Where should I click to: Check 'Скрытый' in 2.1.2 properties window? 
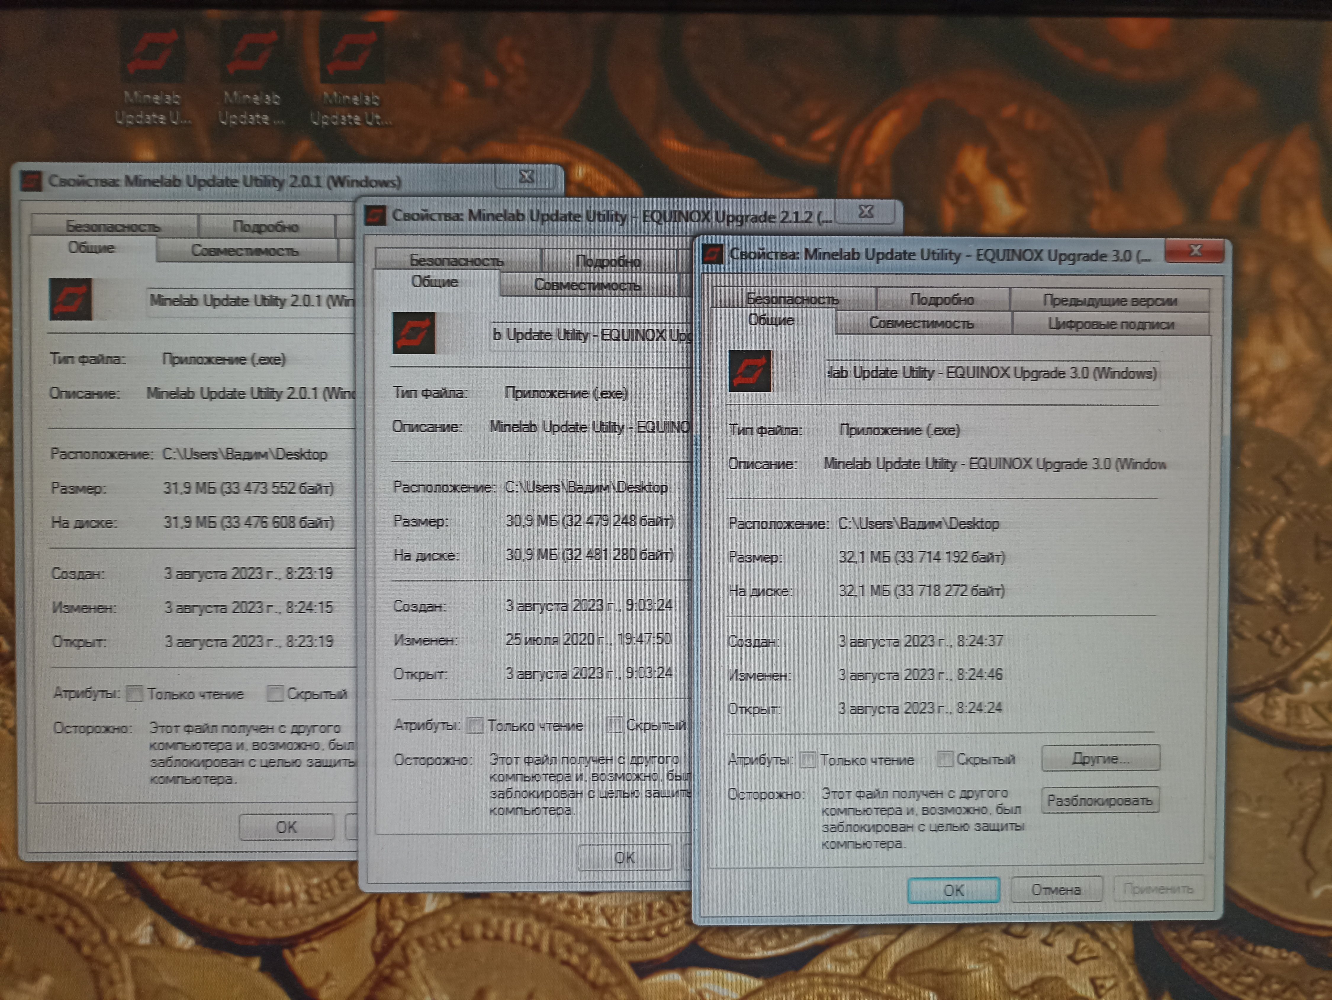[614, 725]
